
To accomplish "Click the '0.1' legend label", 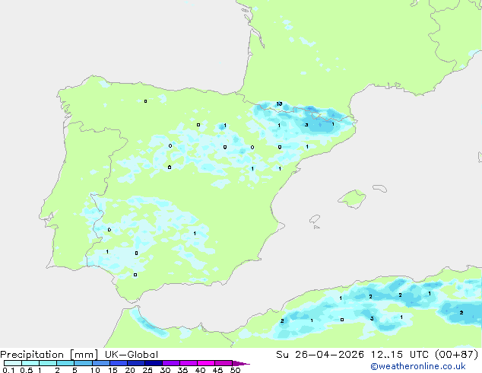I will tap(8, 370).
